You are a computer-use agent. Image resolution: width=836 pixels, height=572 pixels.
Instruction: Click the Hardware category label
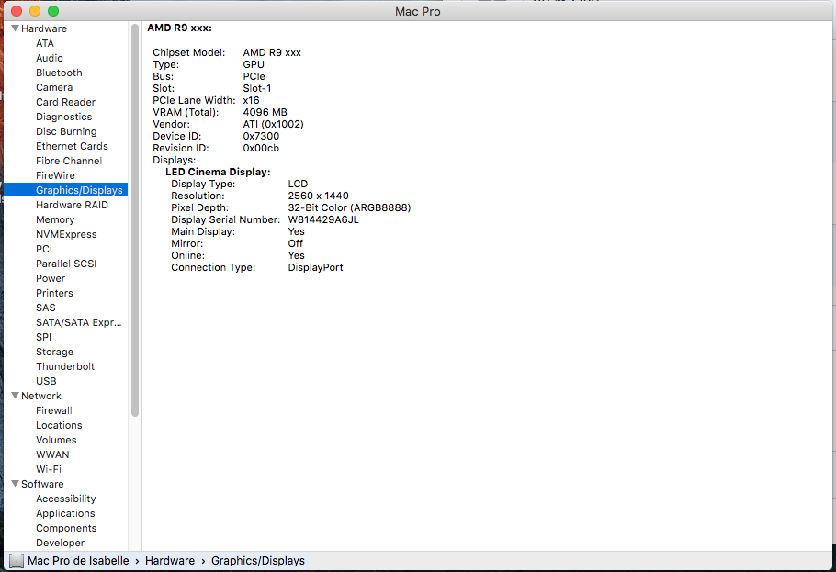coord(44,28)
